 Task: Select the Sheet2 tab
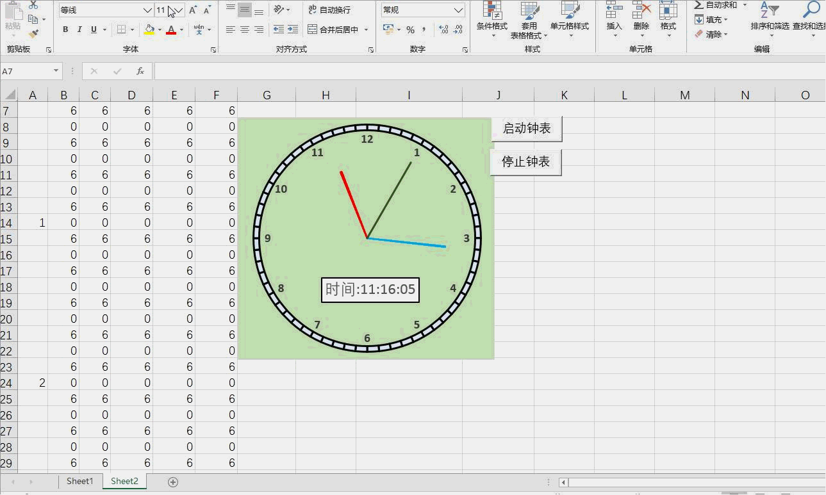coord(124,482)
